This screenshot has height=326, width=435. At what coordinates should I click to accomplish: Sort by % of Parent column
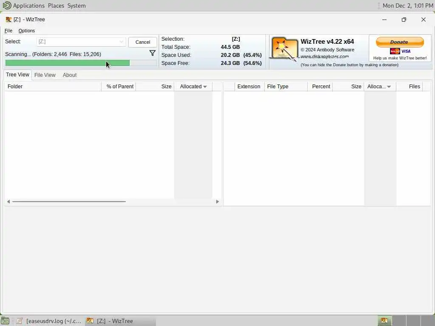click(119, 87)
